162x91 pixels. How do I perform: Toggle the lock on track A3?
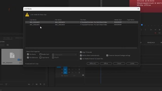pos(62,73)
